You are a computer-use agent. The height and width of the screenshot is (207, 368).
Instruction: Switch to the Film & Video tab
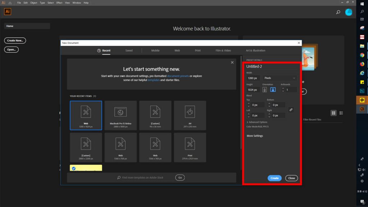pyautogui.click(x=223, y=51)
